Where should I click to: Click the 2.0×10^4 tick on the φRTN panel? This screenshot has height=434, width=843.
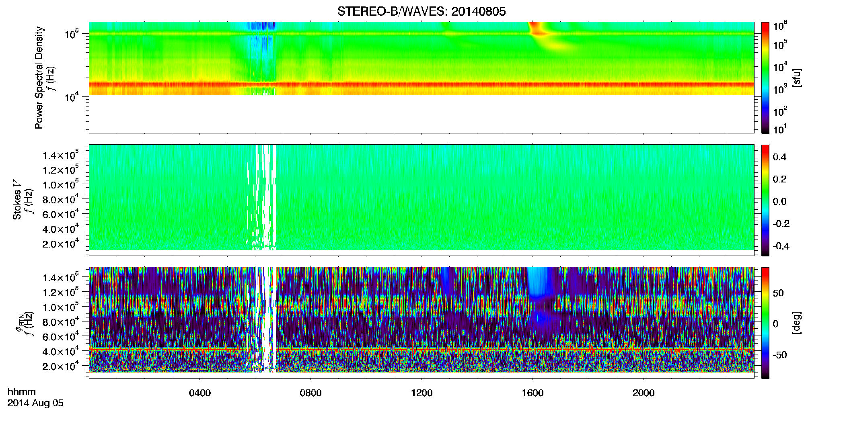pos(60,366)
